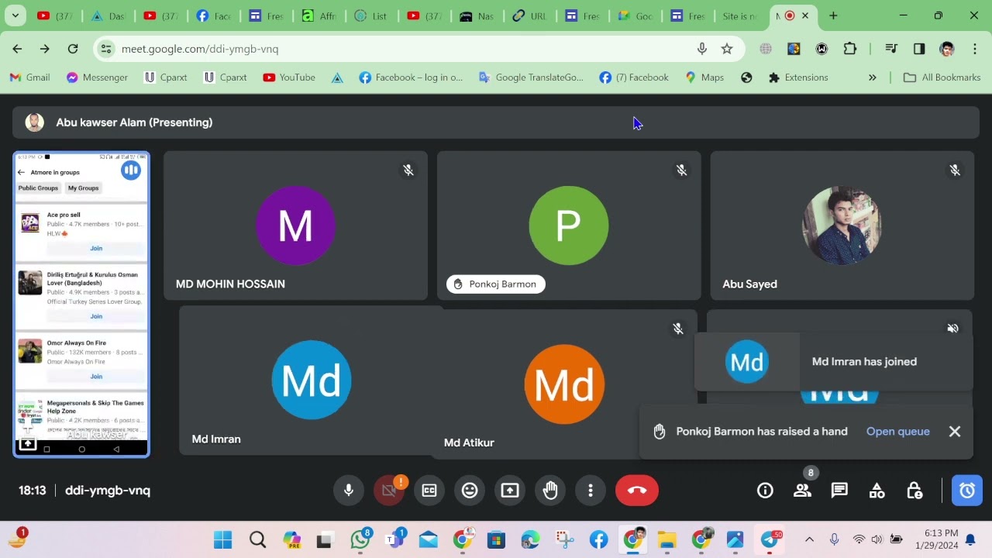Open Maps bookmark
992x558 pixels.
(x=704, y=77)
